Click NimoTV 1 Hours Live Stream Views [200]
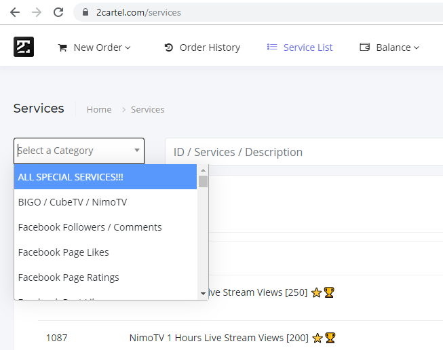443x350 pixels. click(219, 338)
